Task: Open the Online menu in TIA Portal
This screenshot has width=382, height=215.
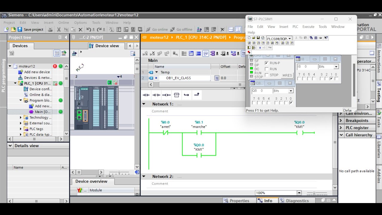Action: [x=64, y=23]
